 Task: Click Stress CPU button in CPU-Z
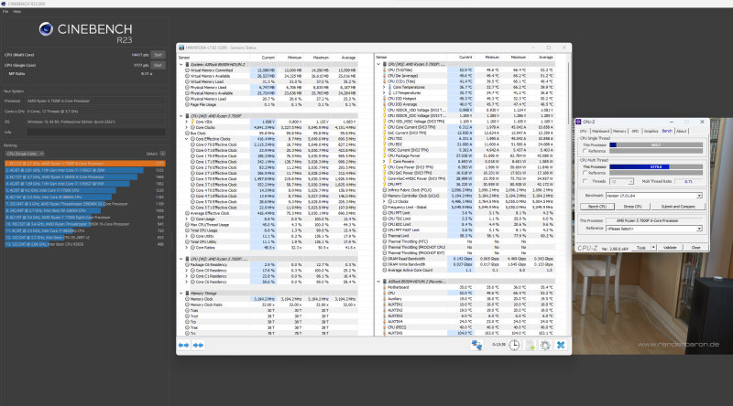click(632, 207)
